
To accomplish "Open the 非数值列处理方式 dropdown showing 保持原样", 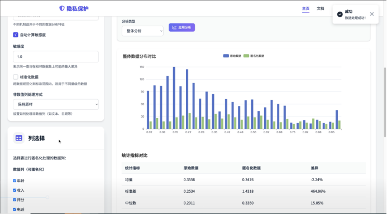I will click(56, 104).
